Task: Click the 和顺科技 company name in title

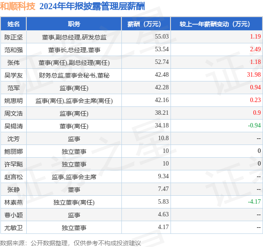Action: pyautogui.click(x=18, y=7)
